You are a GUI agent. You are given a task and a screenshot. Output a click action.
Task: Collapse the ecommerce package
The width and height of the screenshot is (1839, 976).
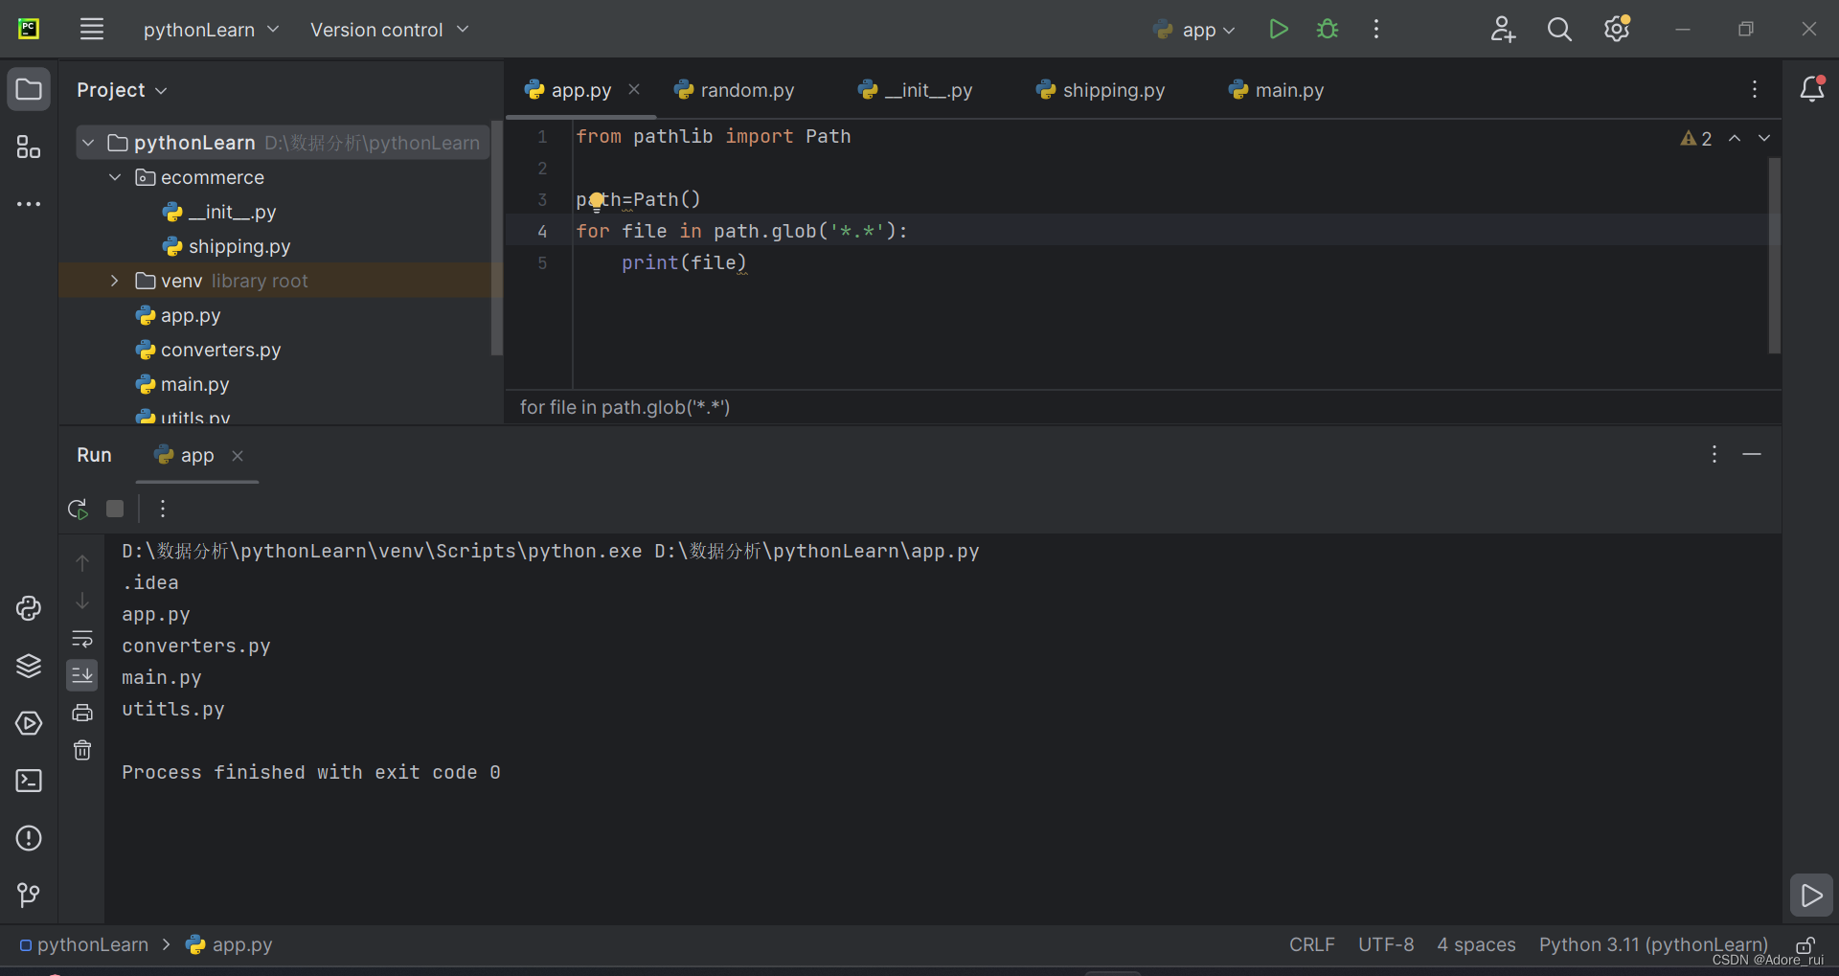click(115, 177)
